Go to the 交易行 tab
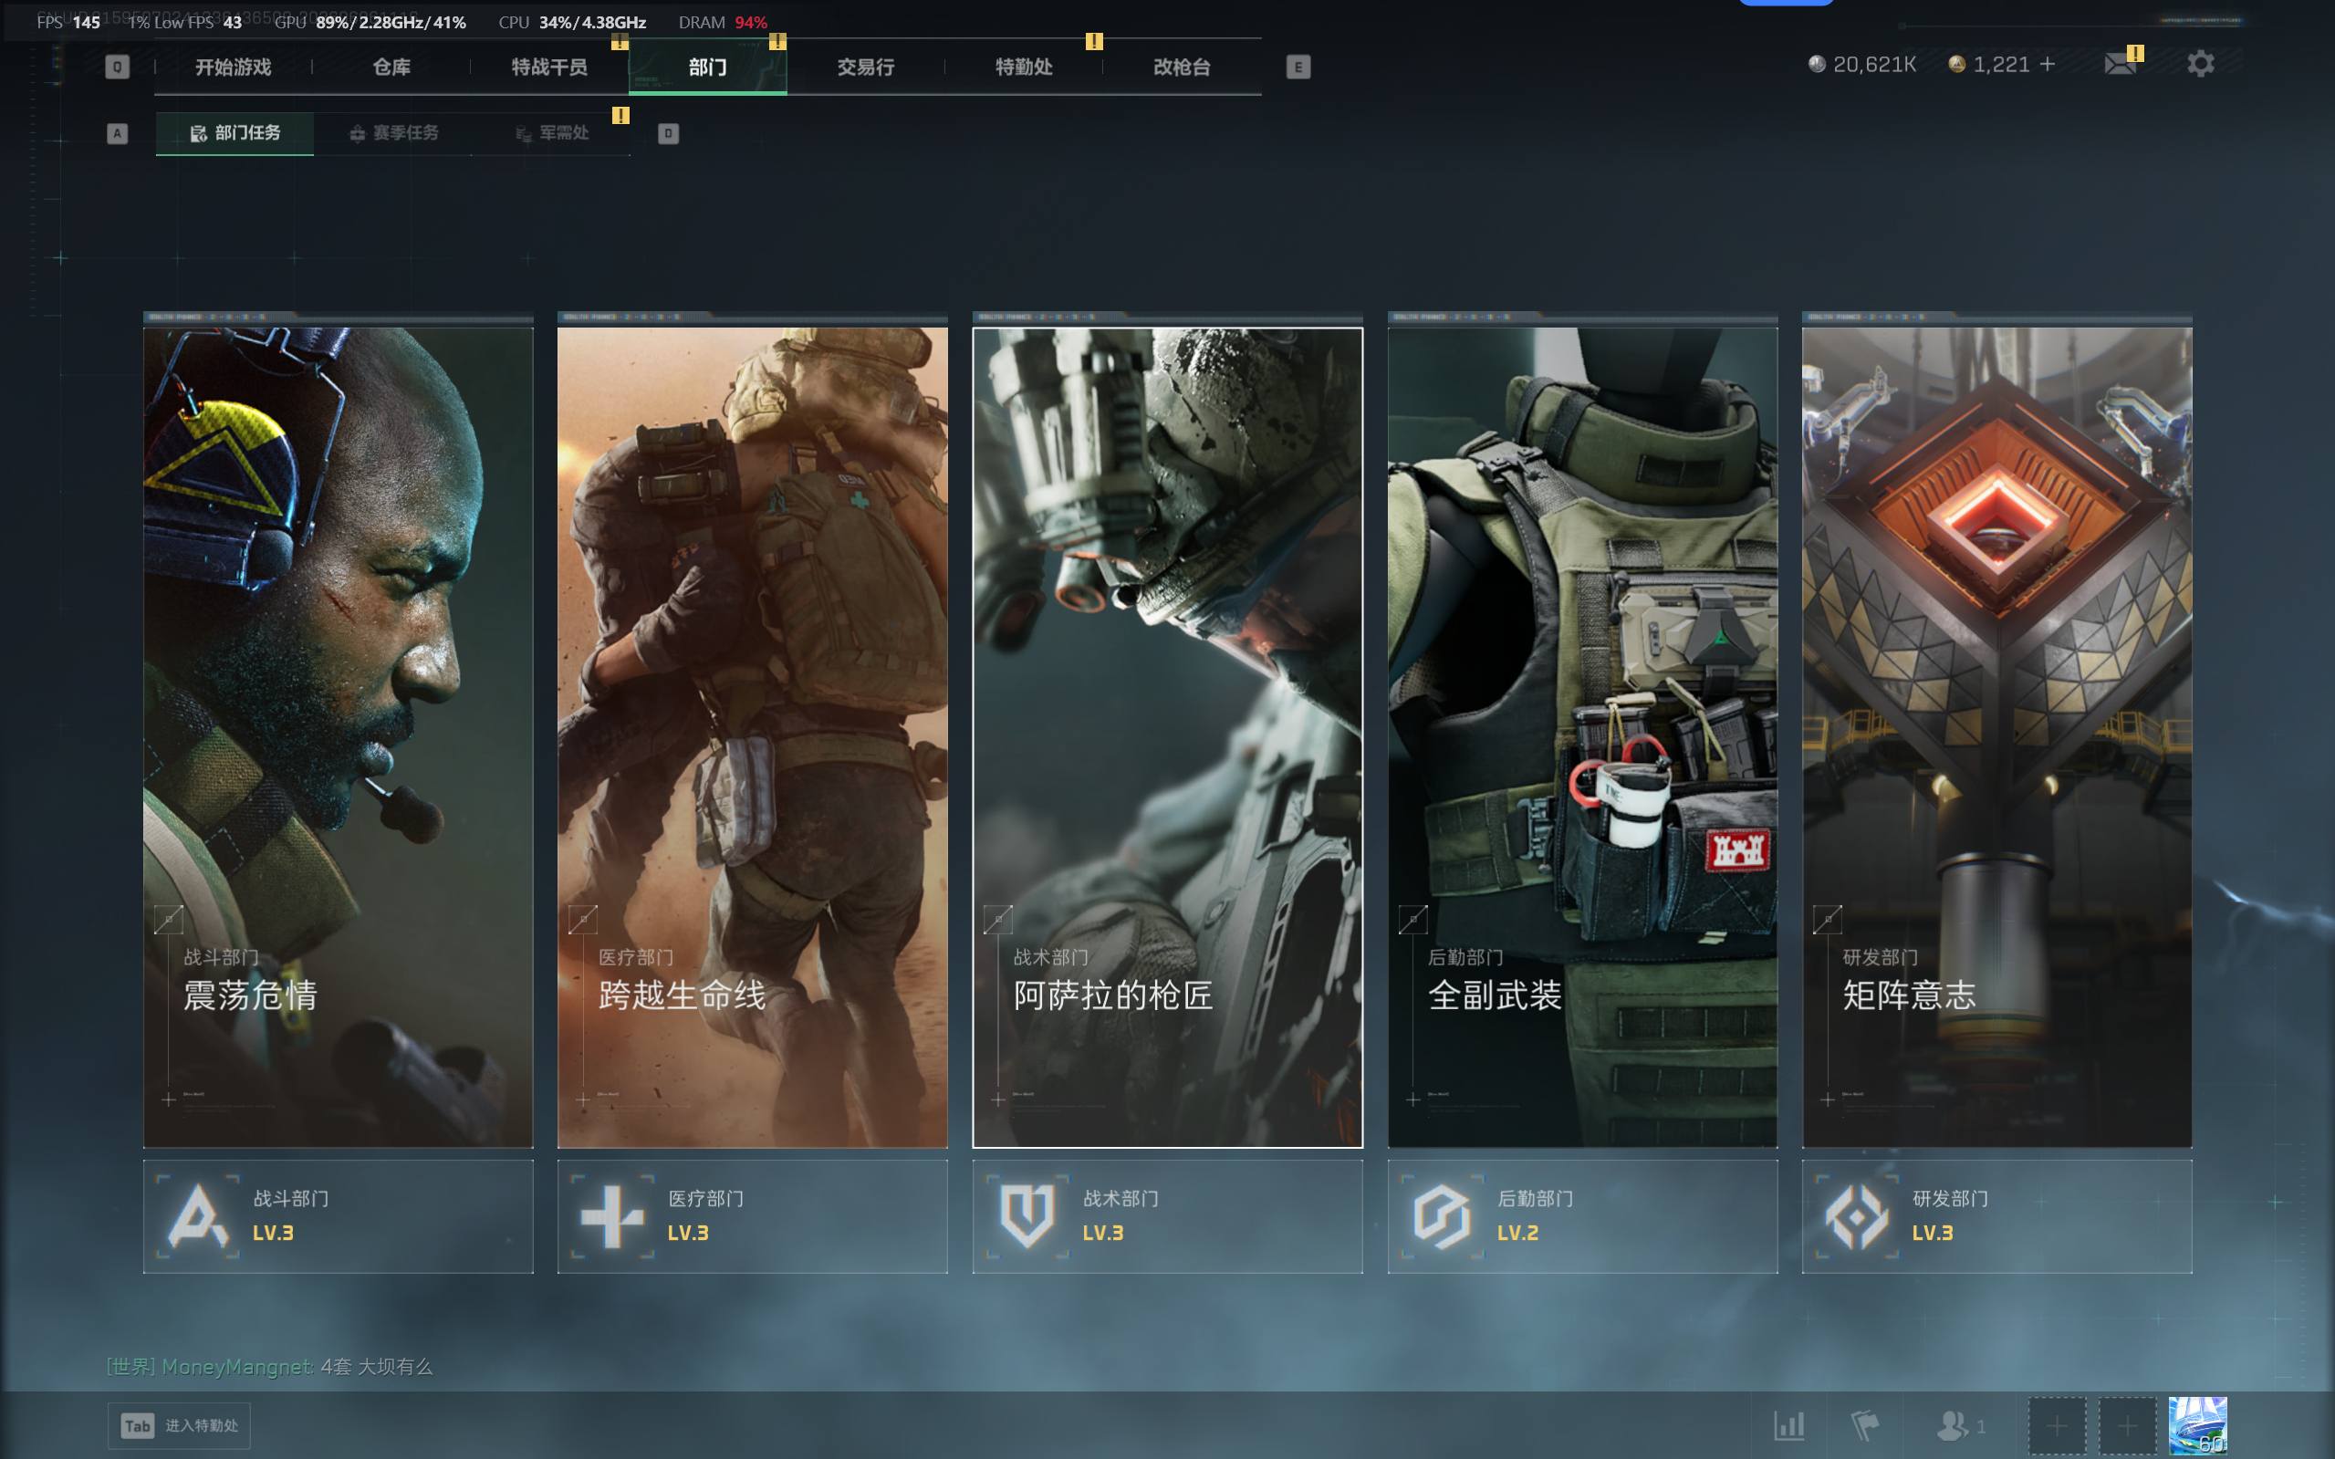The width and height of the screenshot is (2335, 1459). 866,67
